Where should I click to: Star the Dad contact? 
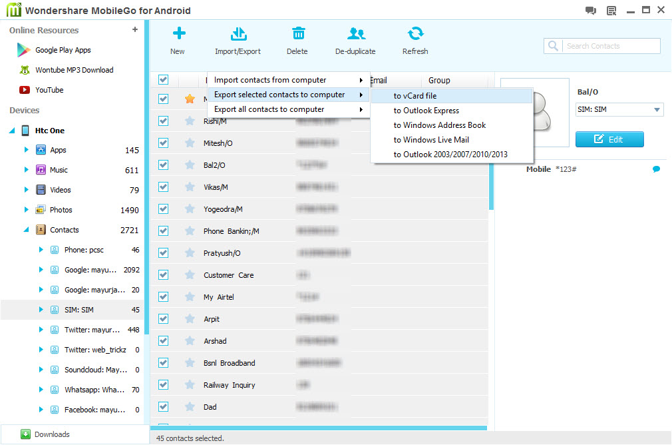coord(190,407)
